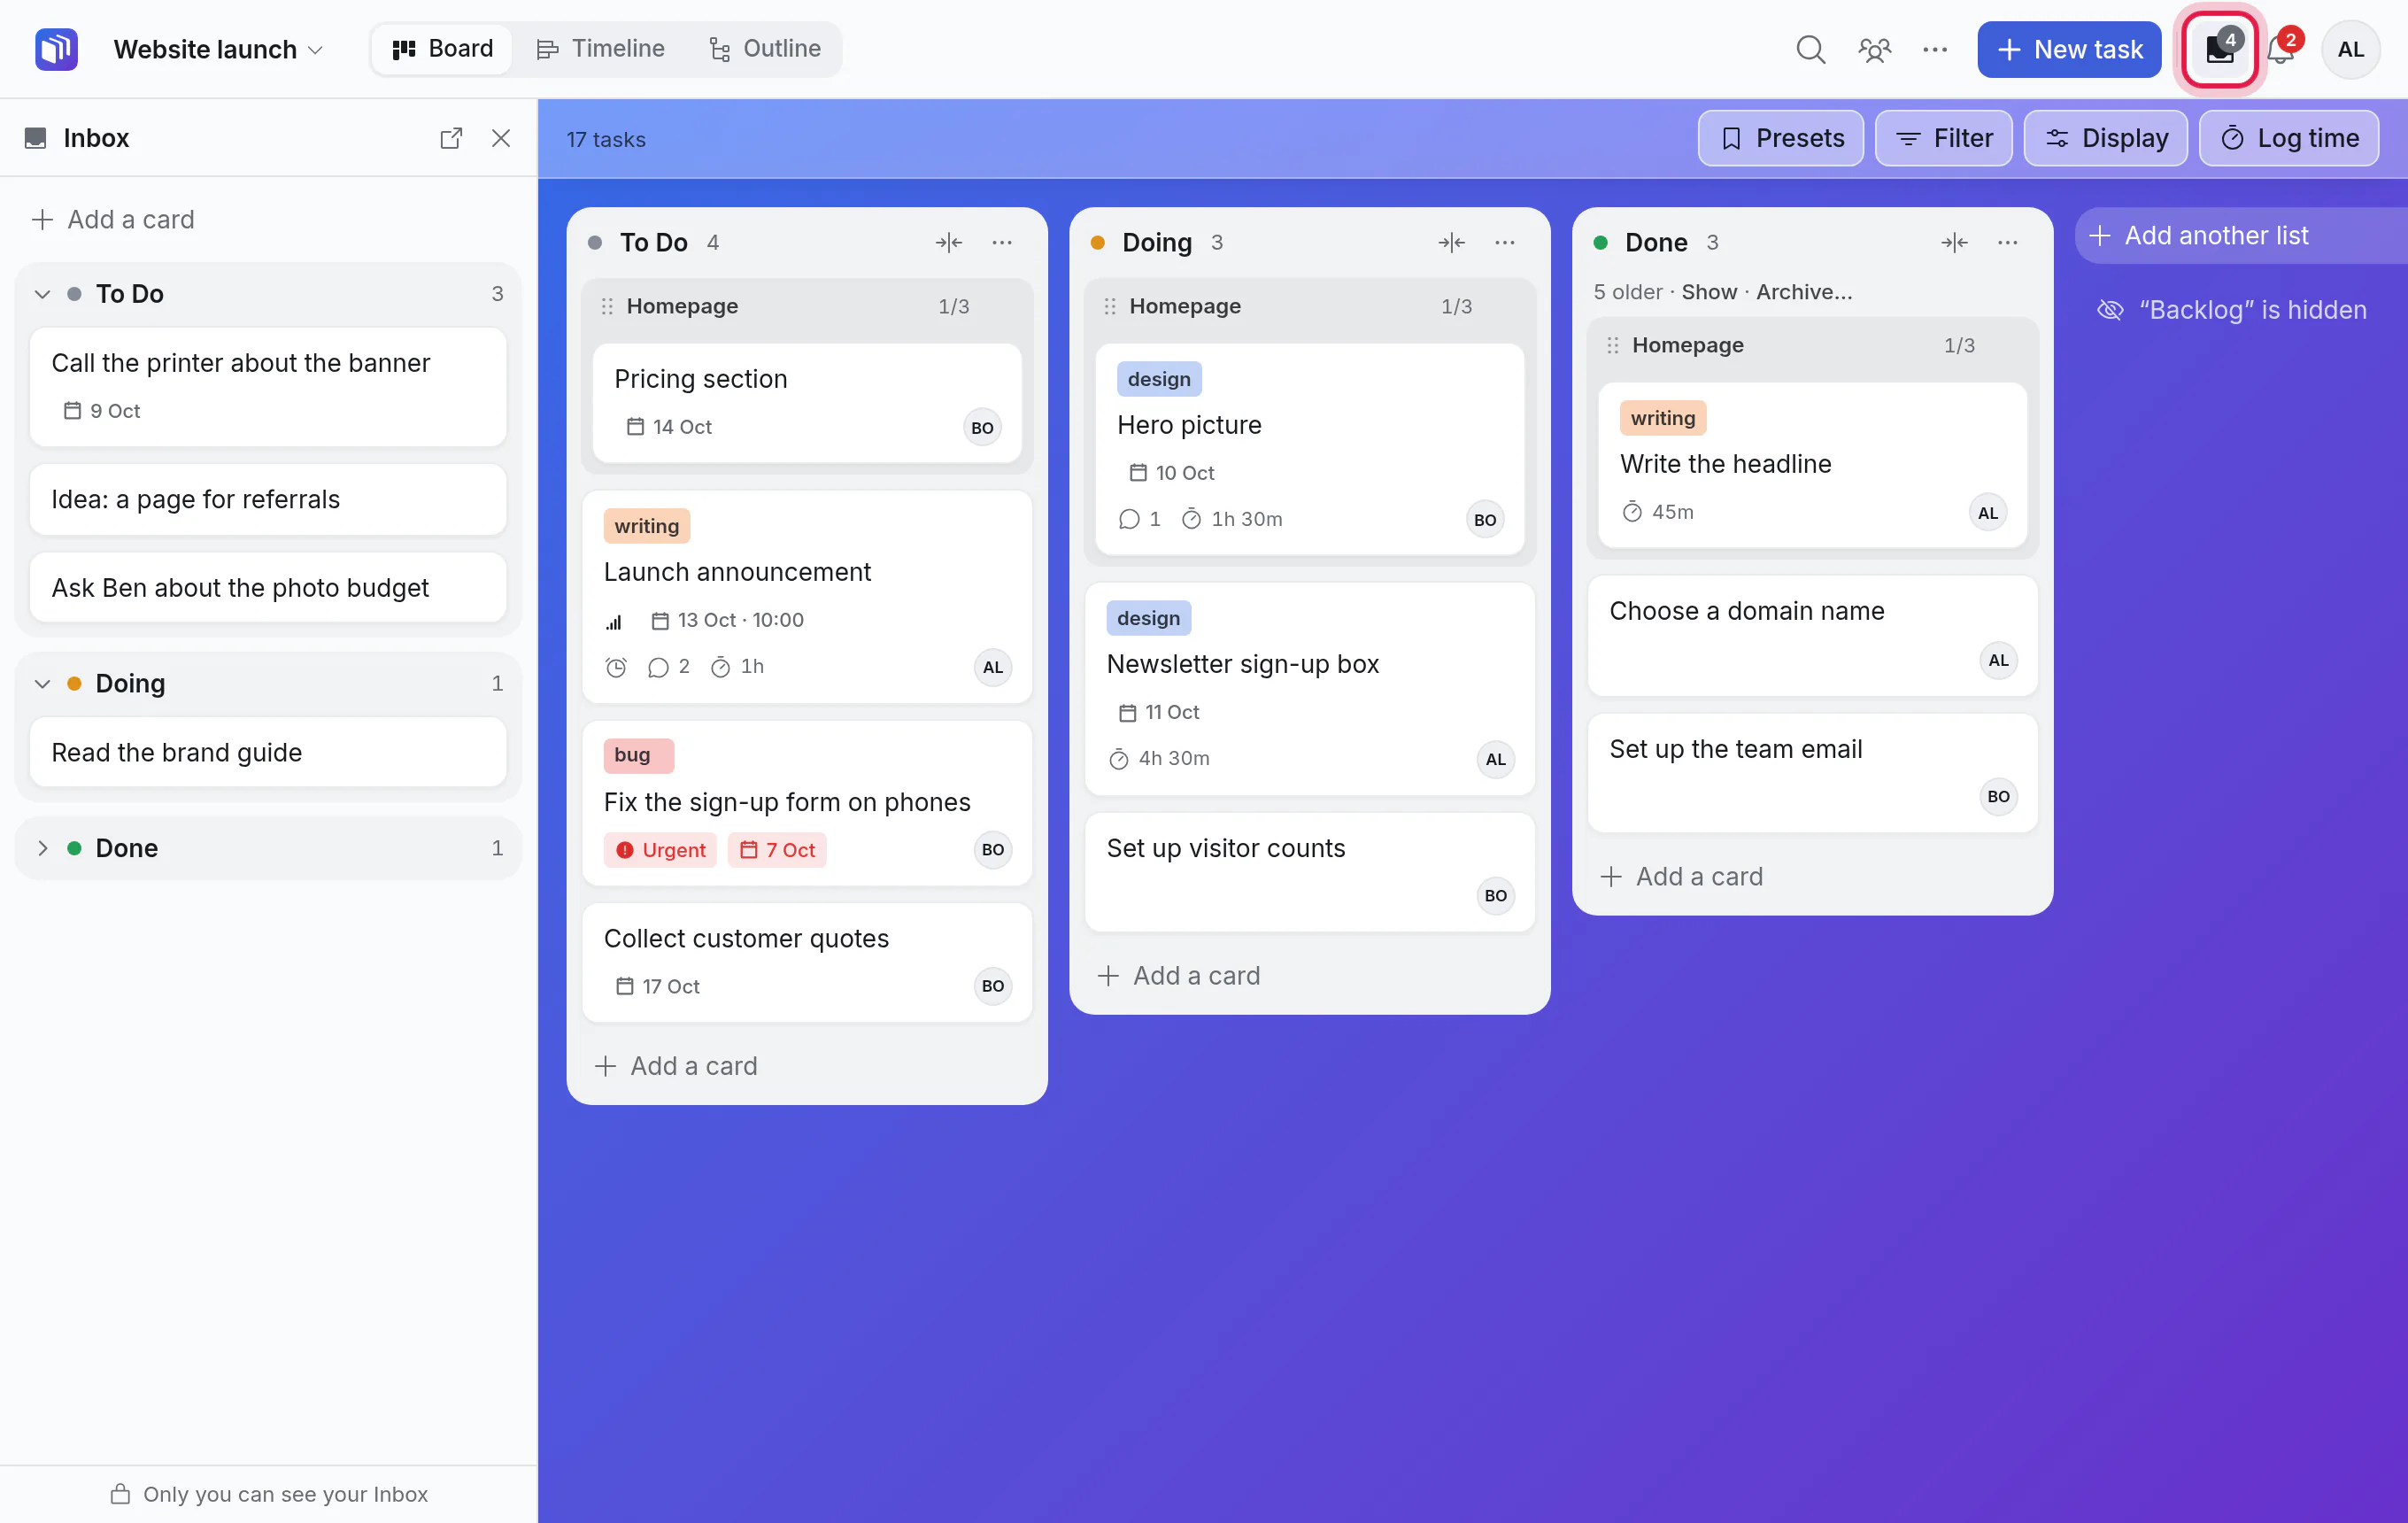Screen dimensions: 2408x1523
Task: Open the AL user avatar menu
Action: (x=2350, y=49)
